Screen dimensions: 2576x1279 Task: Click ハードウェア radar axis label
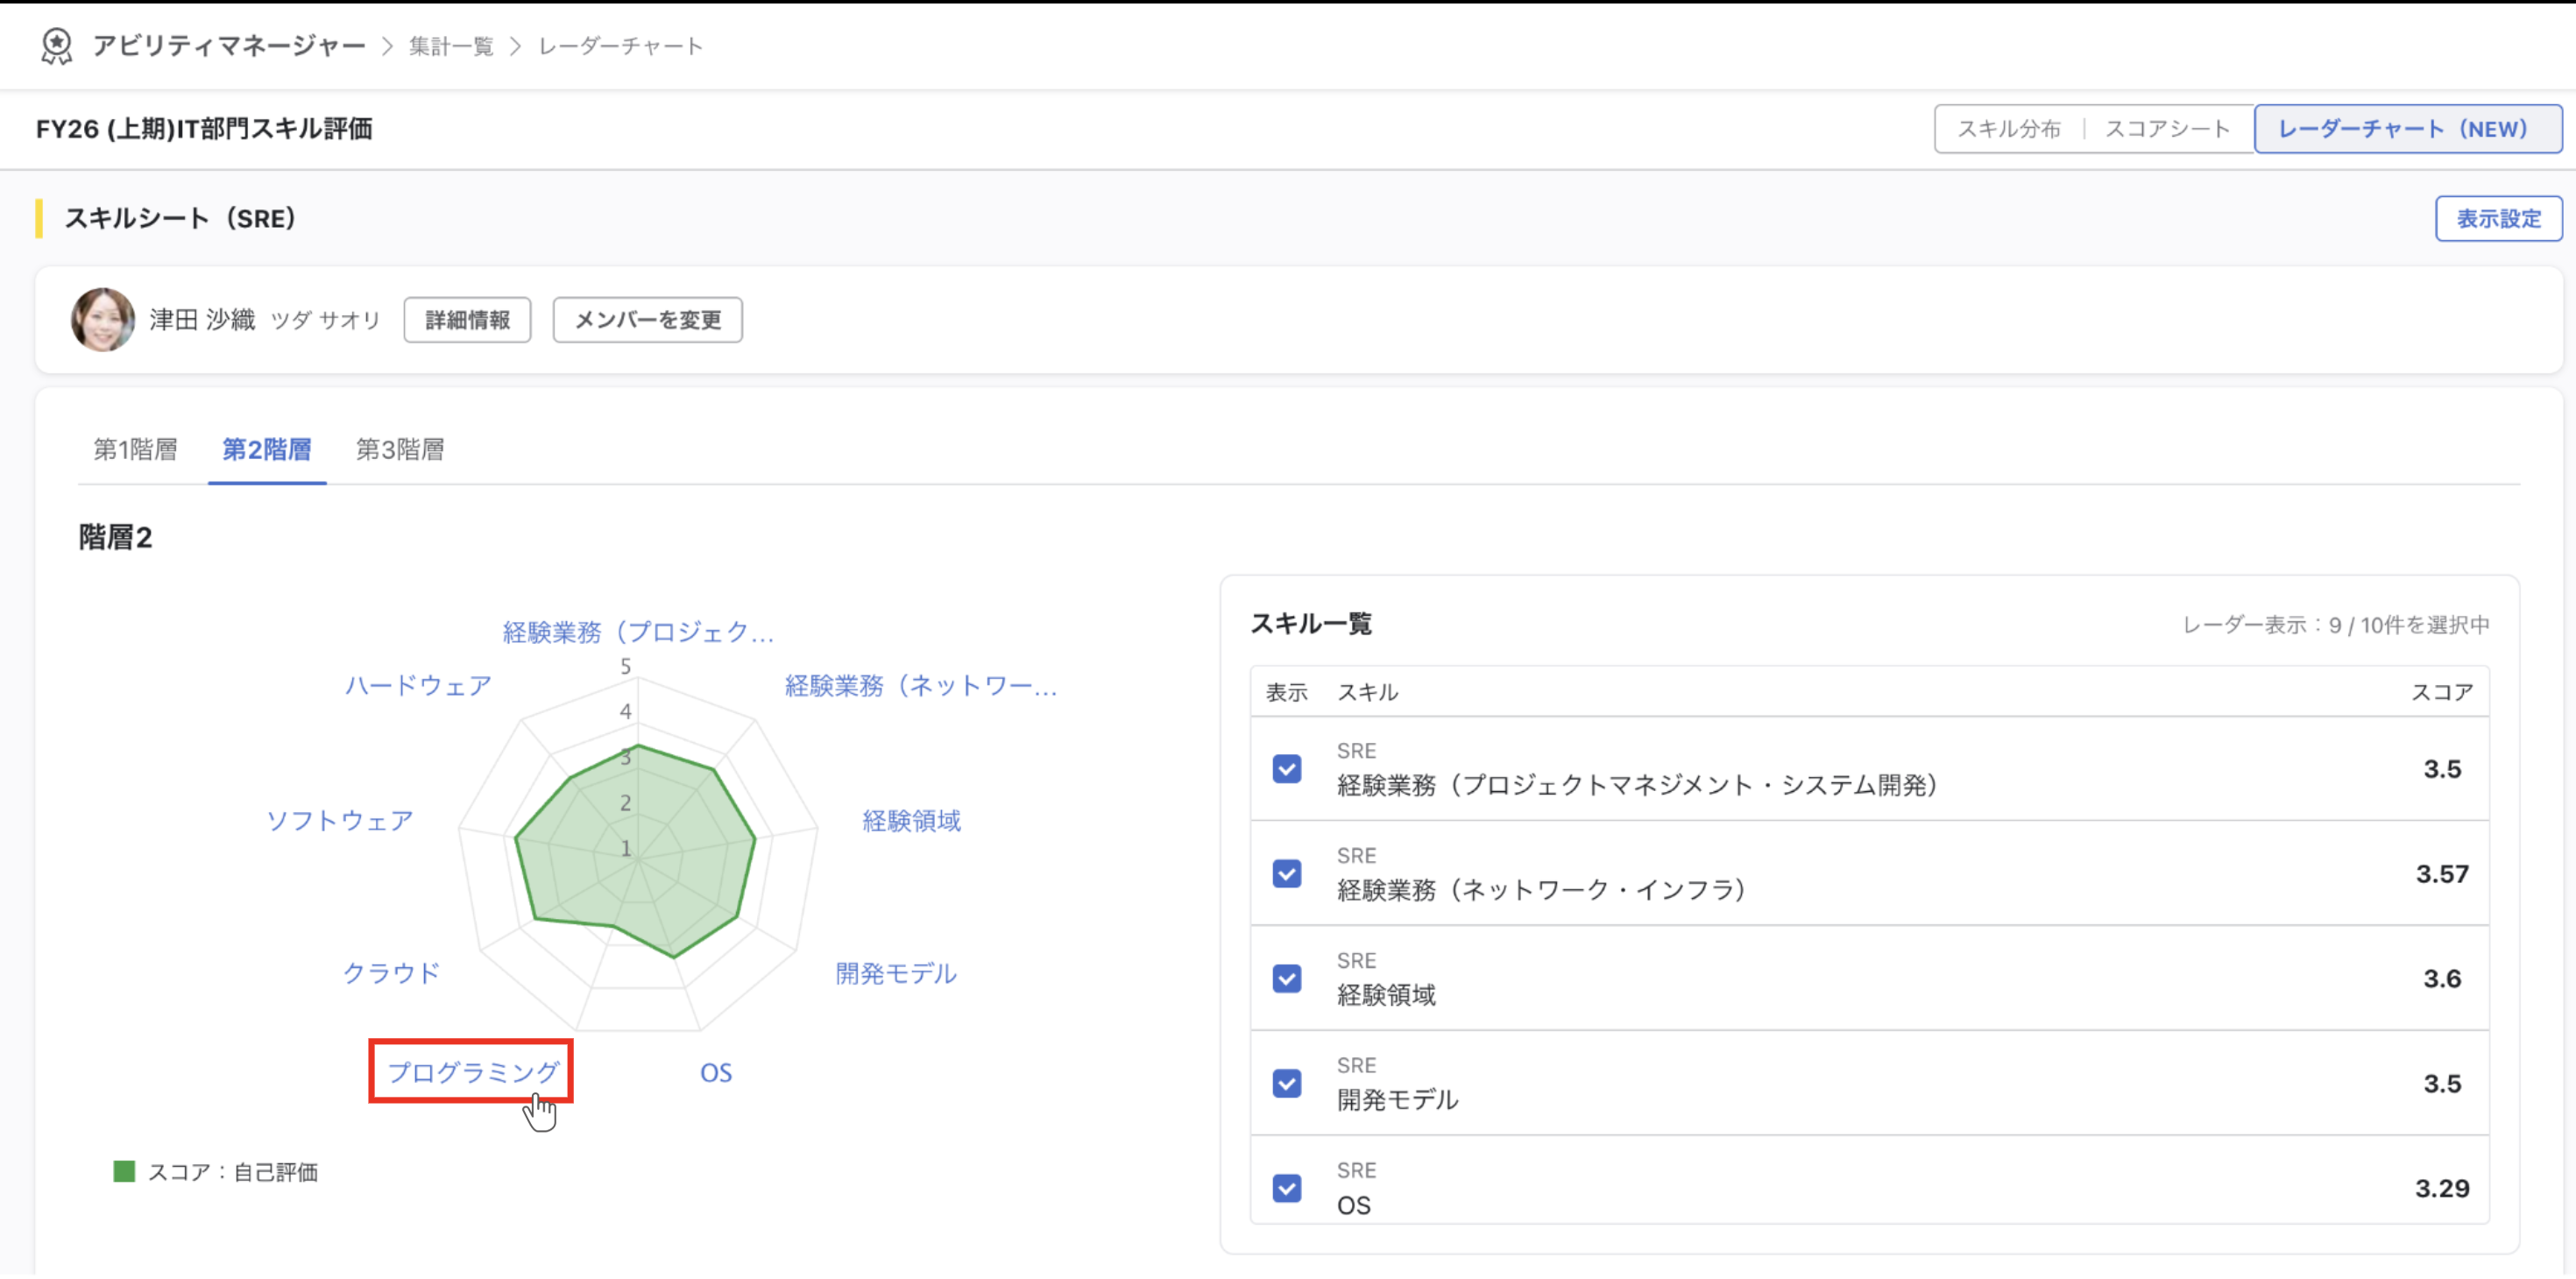(x=418, y=686)
